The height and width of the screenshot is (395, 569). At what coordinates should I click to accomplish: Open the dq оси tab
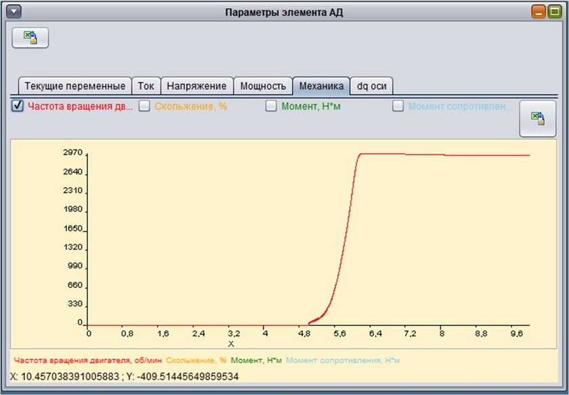point(372,86)
